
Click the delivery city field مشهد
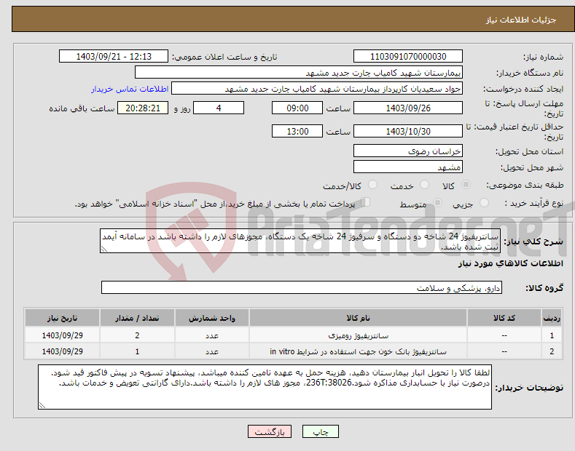(x=408, y=167)
